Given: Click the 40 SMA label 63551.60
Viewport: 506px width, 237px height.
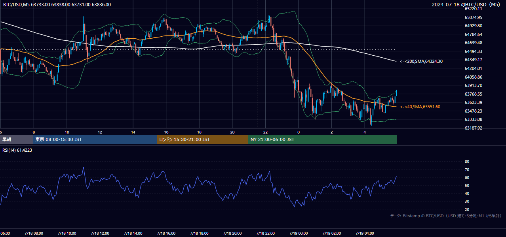Looking at the screenshot, I should coord(420,107).
